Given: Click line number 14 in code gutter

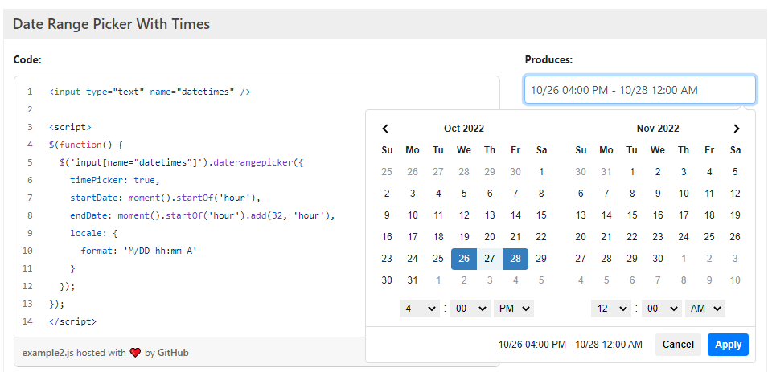Looking at the screenshot, I should click(27, 321).
